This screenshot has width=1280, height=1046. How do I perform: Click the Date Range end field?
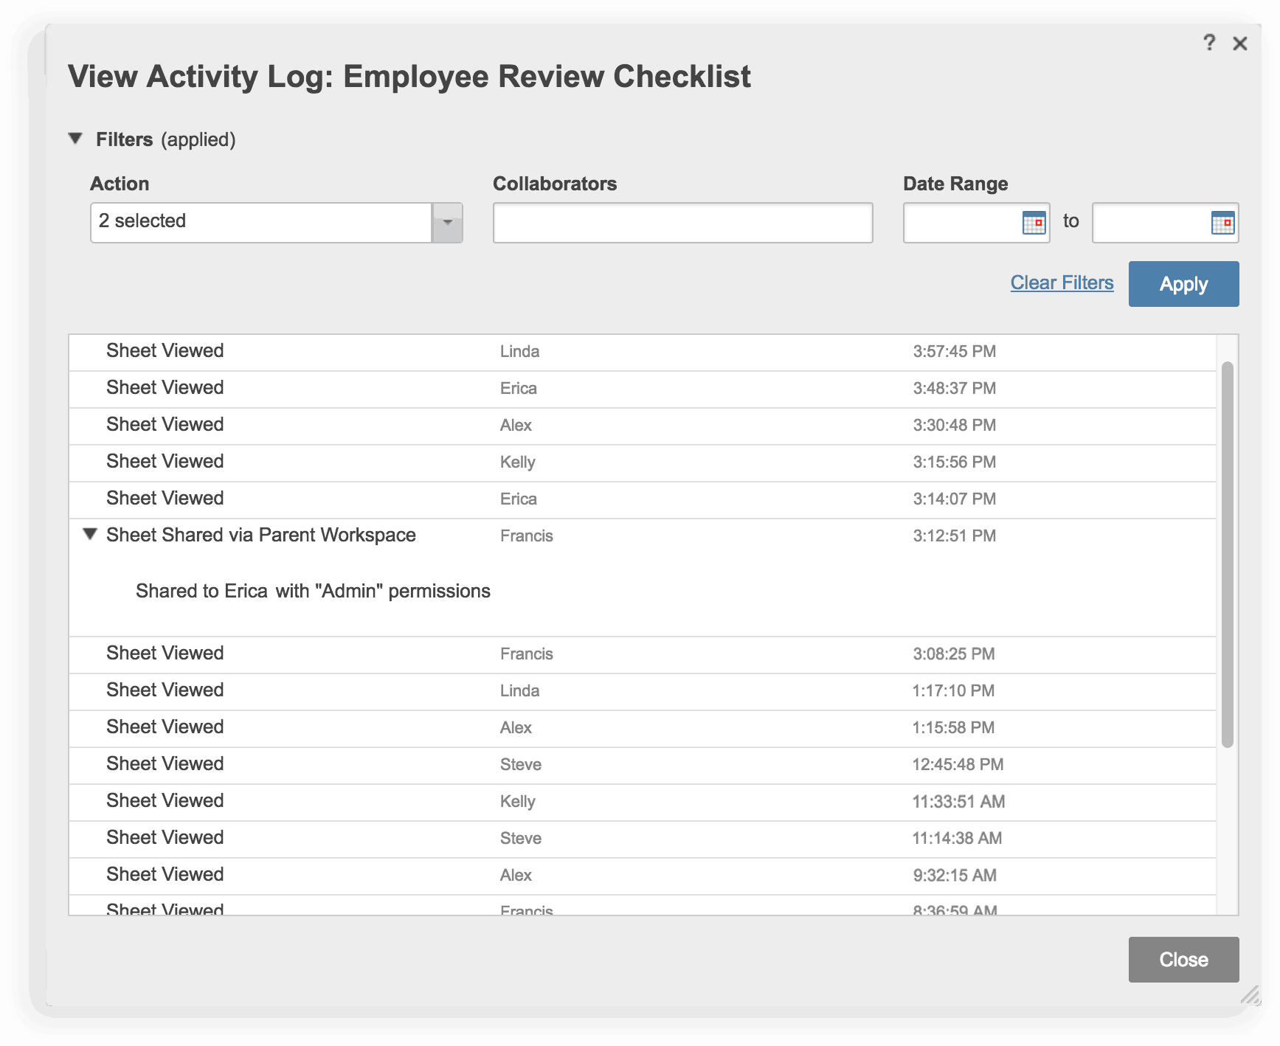coord(1151,223)
